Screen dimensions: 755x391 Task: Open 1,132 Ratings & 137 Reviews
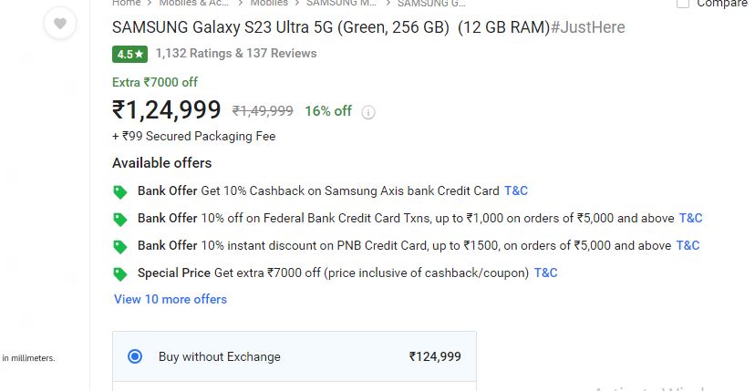tap(236, 54)
